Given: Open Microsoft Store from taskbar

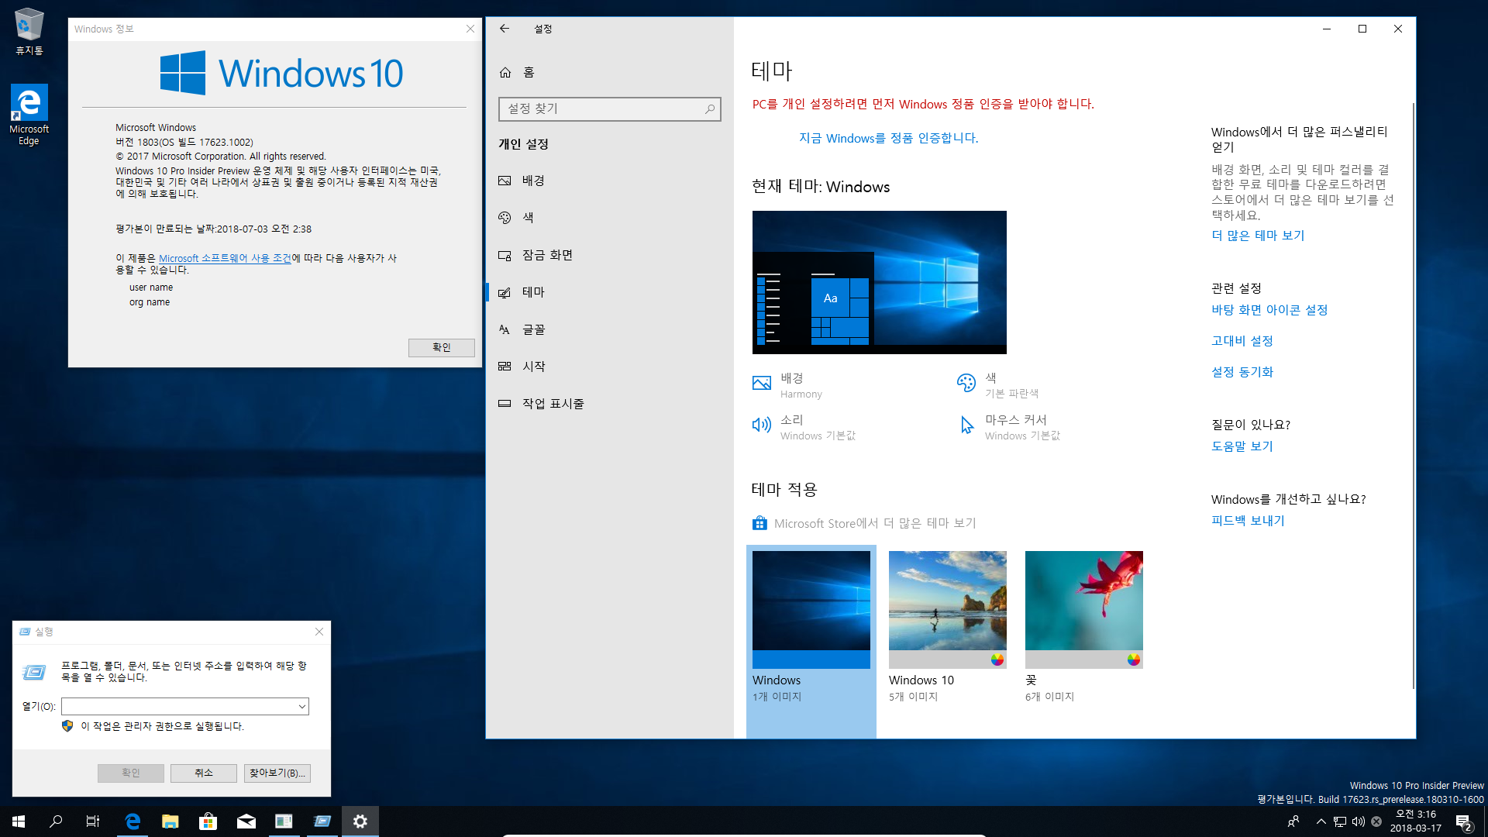Looking at the screenshot, I should (208, 821).
